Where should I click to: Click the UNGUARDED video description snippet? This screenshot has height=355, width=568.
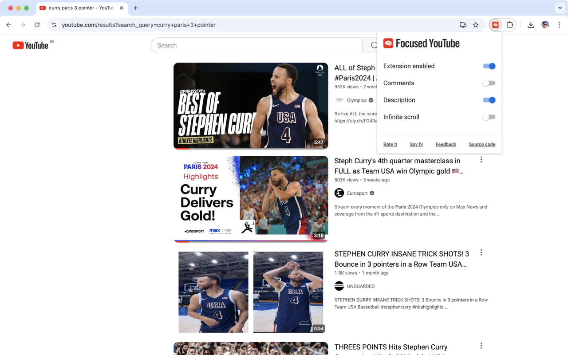[x=411, y=304]
